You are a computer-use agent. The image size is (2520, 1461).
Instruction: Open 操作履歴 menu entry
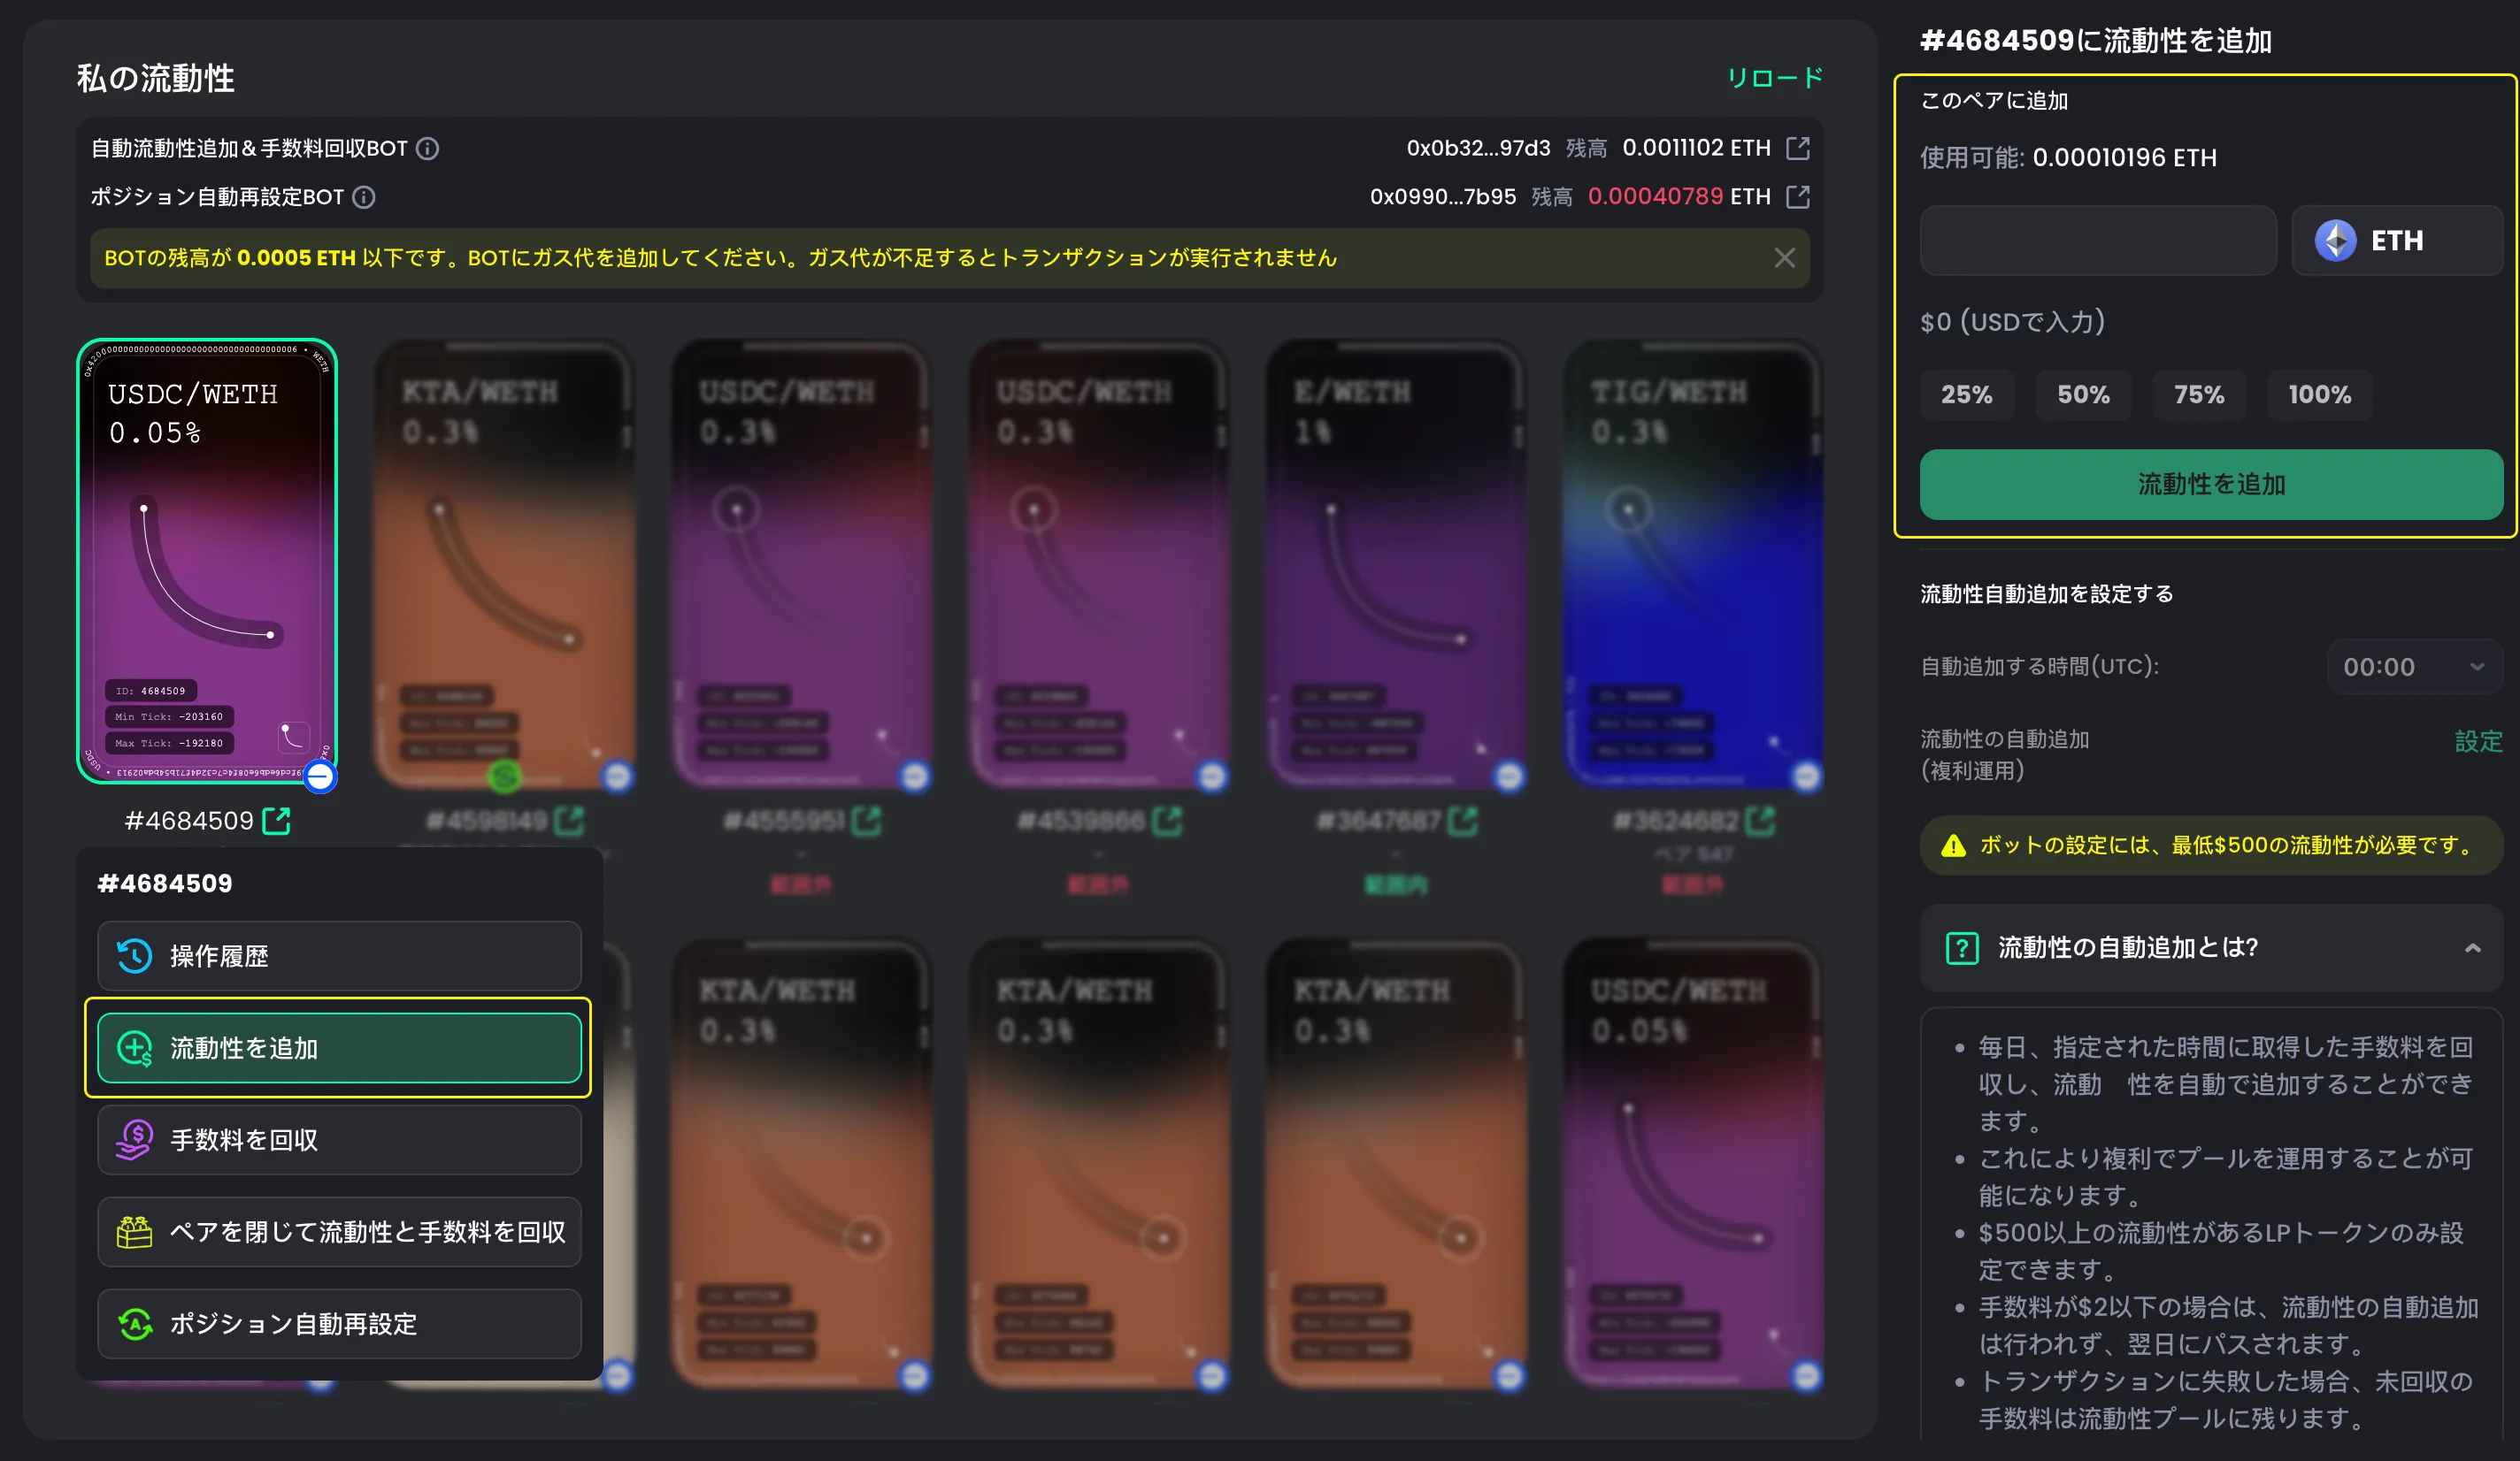coord(339,955)
